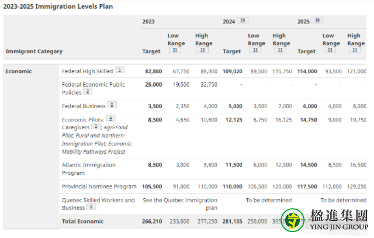Click the '2023' year column header
The width and height of the screenshot is (374, 238).
[148, 22]
